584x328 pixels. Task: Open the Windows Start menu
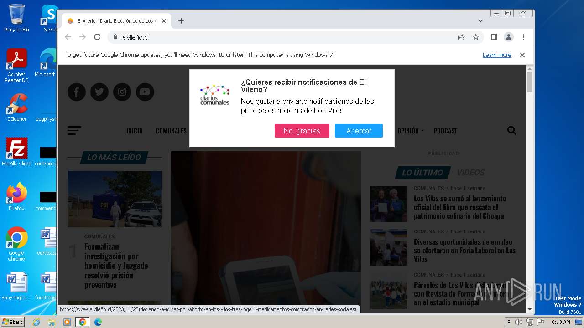pyautogui.click(x=13, y=322)
